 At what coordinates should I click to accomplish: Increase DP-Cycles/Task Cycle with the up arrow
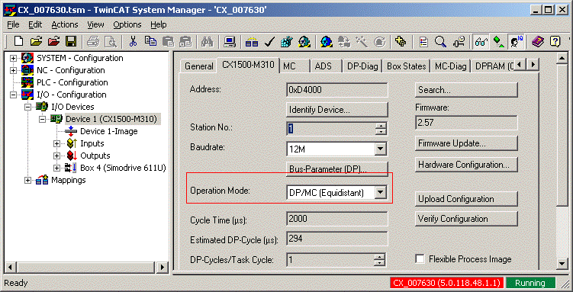pos(381,257)
